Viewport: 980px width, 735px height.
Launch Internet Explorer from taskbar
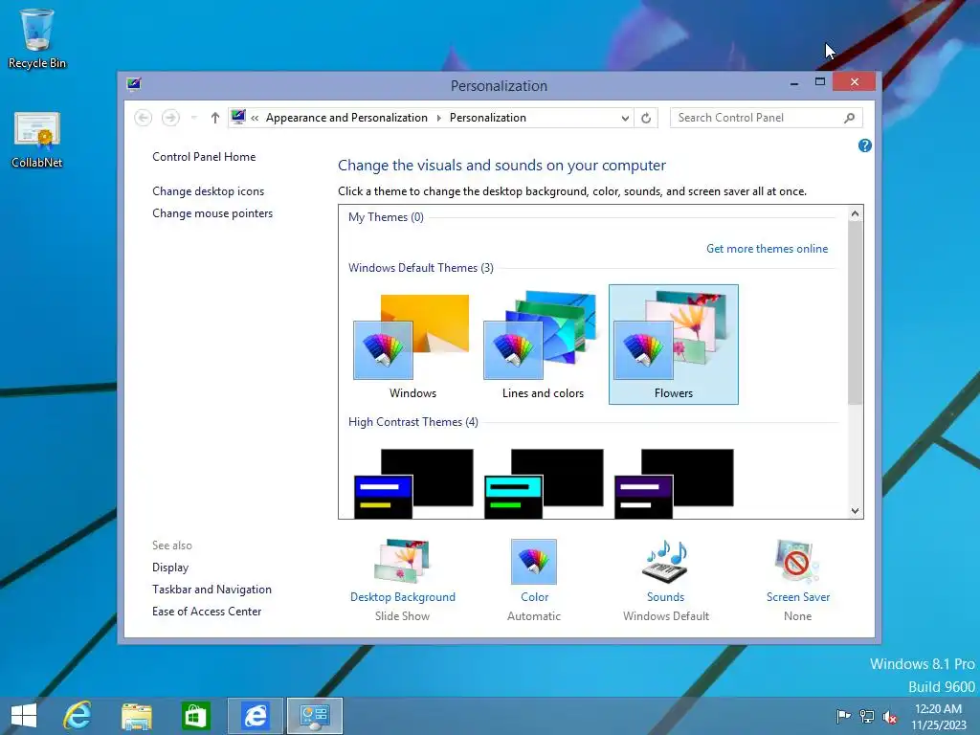click(77, 716)
